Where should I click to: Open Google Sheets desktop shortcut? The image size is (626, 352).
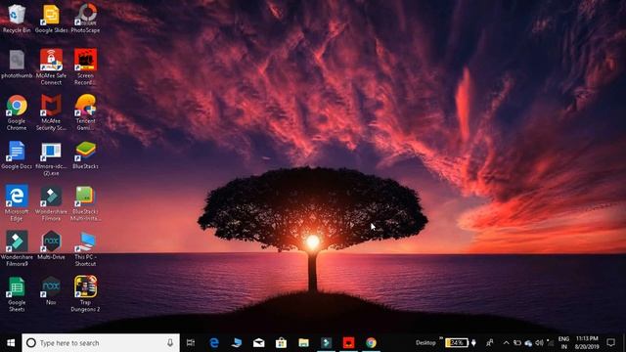click(x=17, y=293)
